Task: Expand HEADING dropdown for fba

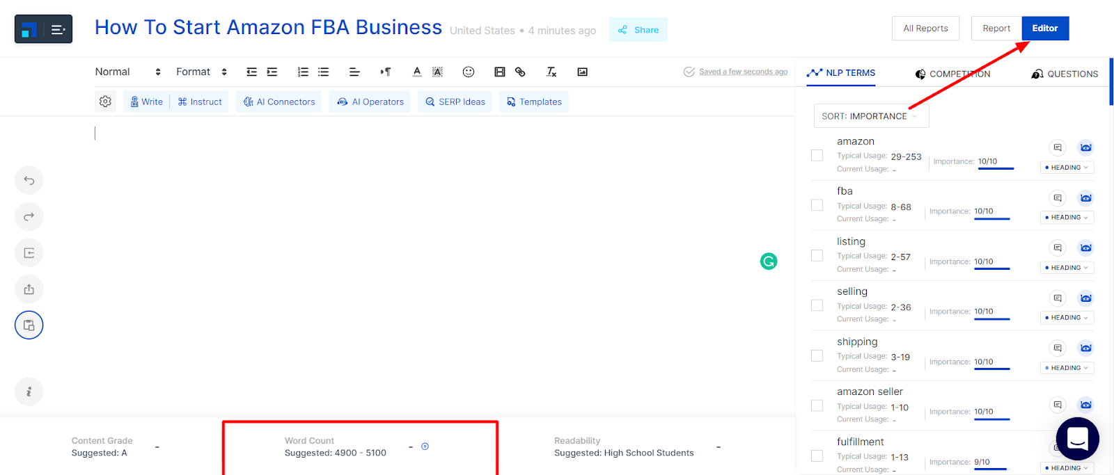Action: (x=1067, y=218)
